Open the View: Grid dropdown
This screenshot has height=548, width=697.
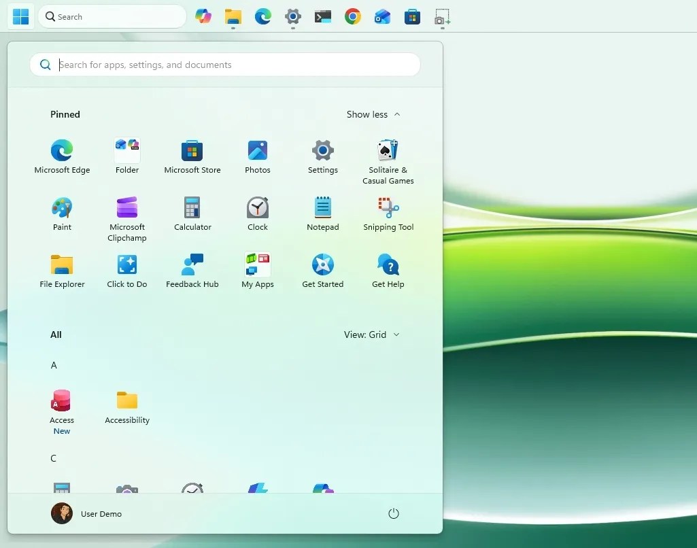point(371,335)
